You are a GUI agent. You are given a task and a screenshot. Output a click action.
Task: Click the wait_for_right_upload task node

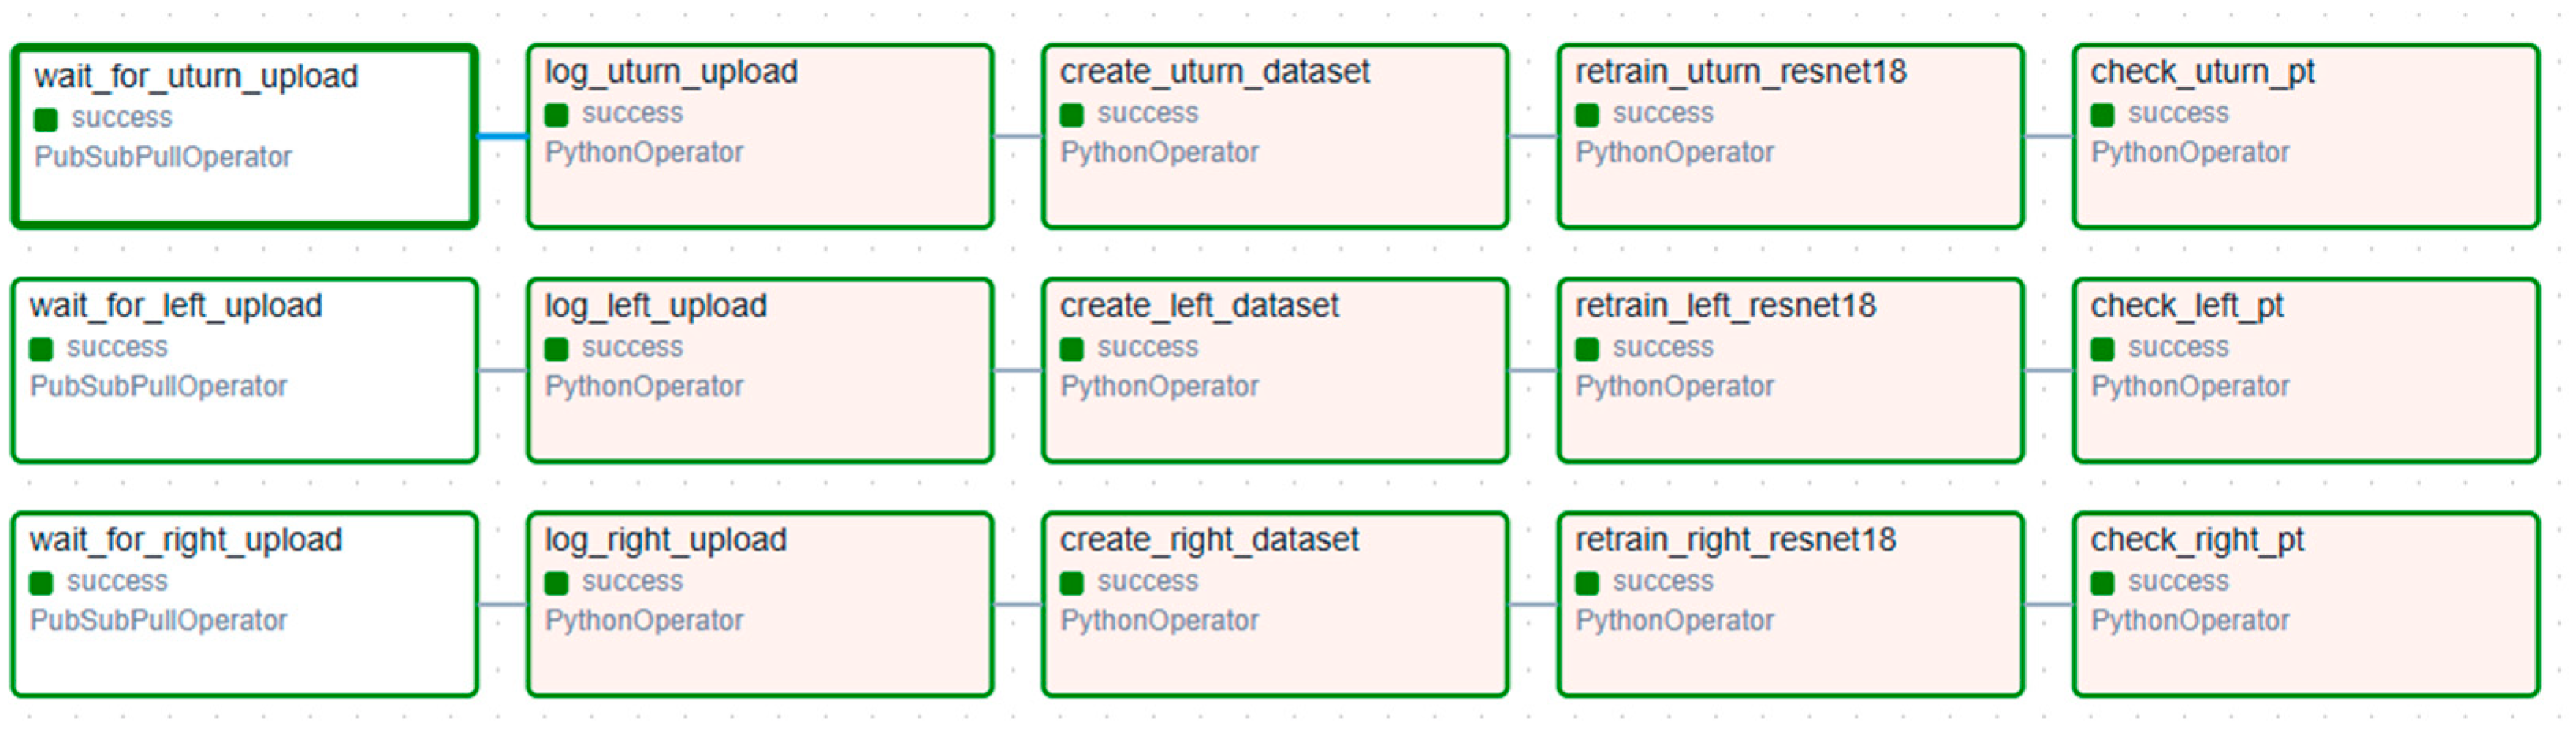[244, 605]
